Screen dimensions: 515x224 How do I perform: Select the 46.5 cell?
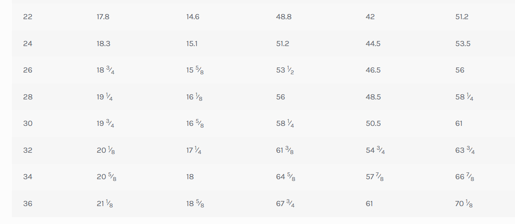[x=373, y=70]
